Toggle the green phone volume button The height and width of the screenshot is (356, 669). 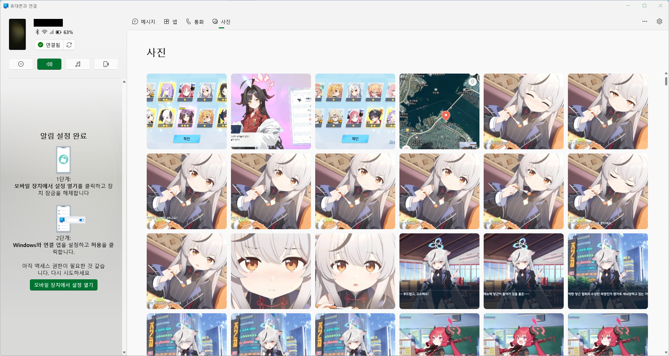(49, 64)
